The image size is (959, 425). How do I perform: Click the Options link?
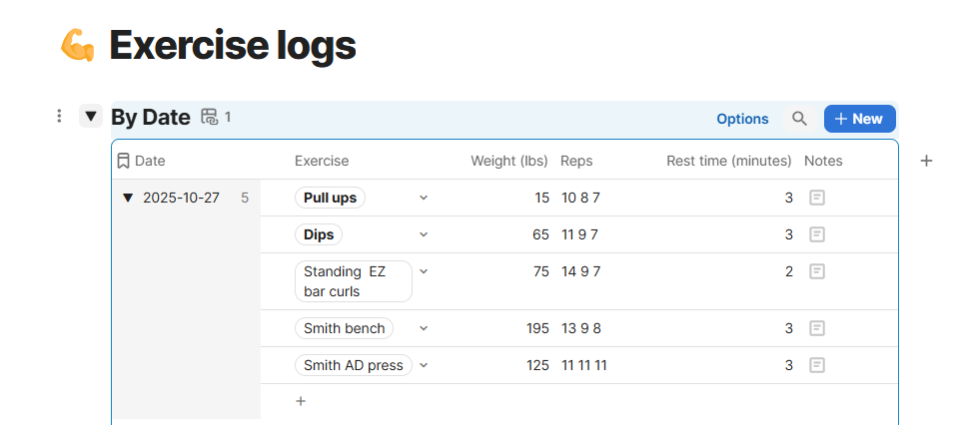[x=742, y=119]
